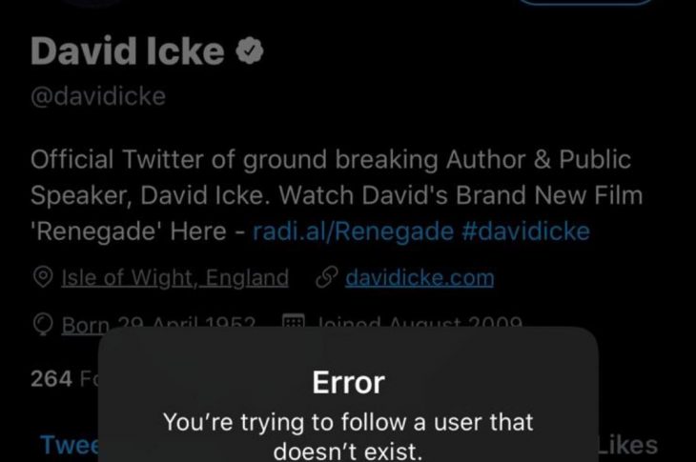This screenshot has width=696, height=462.
Task: Click the chain link icon before davidicke.com
Action: (x=327, y=277)
